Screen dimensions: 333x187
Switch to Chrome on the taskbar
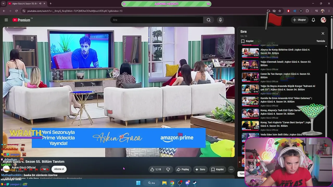172,183
